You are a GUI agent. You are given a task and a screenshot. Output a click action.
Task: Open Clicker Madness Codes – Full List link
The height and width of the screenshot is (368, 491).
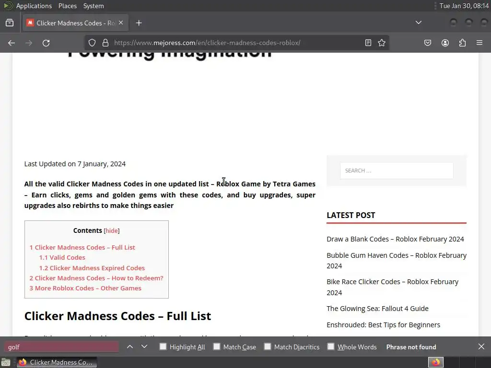(x=82, y=247)
